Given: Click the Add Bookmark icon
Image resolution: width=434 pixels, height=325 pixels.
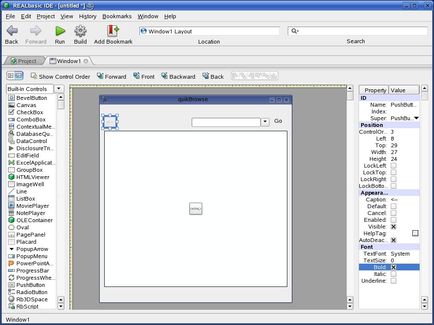Looking at the screenshot, I should coord(113,30).
